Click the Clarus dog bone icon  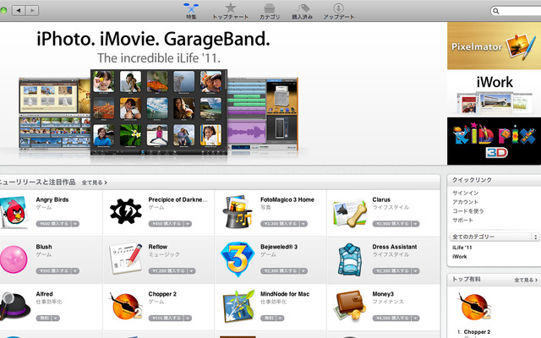coord(350,212)
